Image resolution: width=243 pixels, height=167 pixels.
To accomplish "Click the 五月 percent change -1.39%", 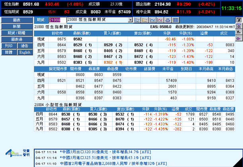I will point(188,51).
